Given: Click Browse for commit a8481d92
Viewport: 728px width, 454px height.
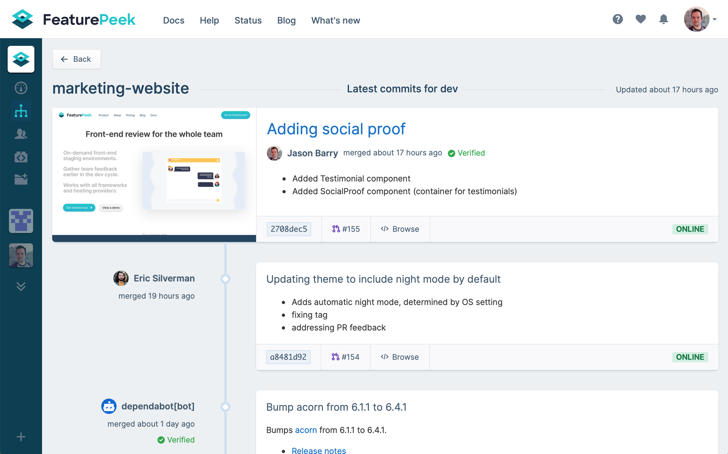Looking at the screenshot, I should [x=400, y=357].
